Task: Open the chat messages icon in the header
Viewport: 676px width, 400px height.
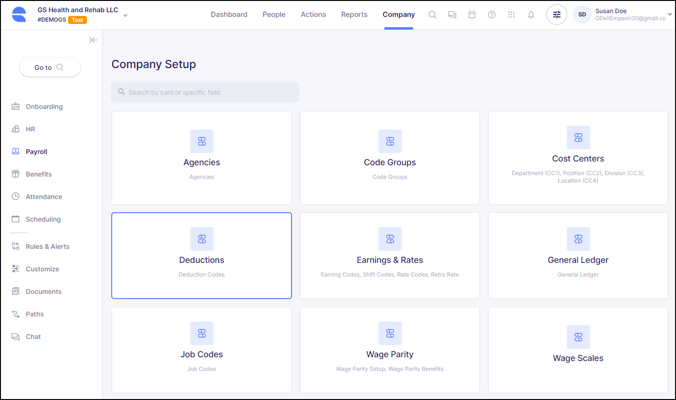Action: (x=452, y=15)
